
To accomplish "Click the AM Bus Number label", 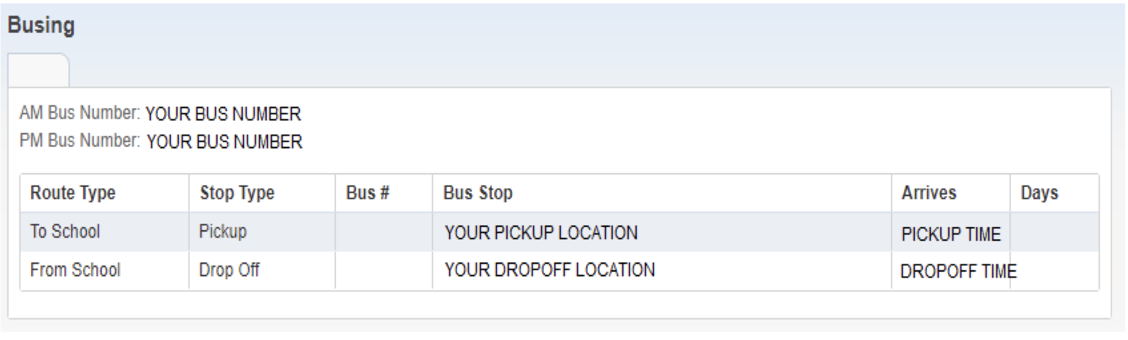I will point(79,113).
